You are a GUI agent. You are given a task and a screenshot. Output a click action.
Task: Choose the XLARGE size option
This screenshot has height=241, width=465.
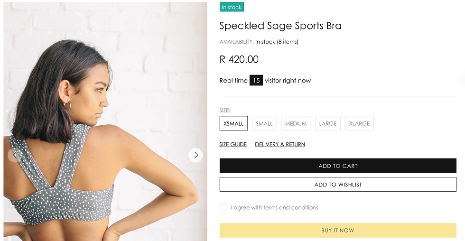pyautogui.click(x=359, y=123)
